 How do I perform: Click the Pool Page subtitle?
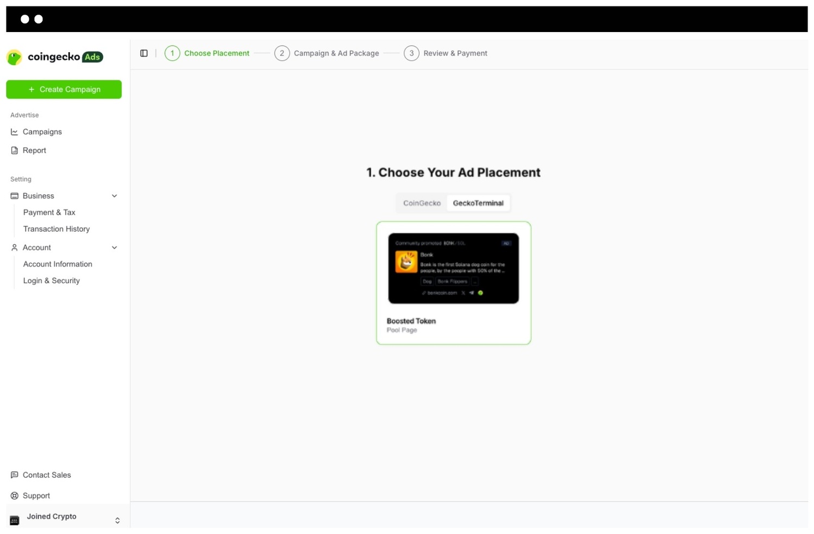pyautogui.click(x=402, y=330)
